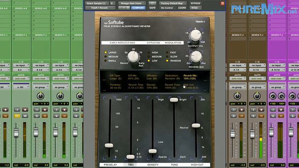This screenshot has height=168, width=299.
Task: Select LOW diffusion
Action: coord(153,61)
